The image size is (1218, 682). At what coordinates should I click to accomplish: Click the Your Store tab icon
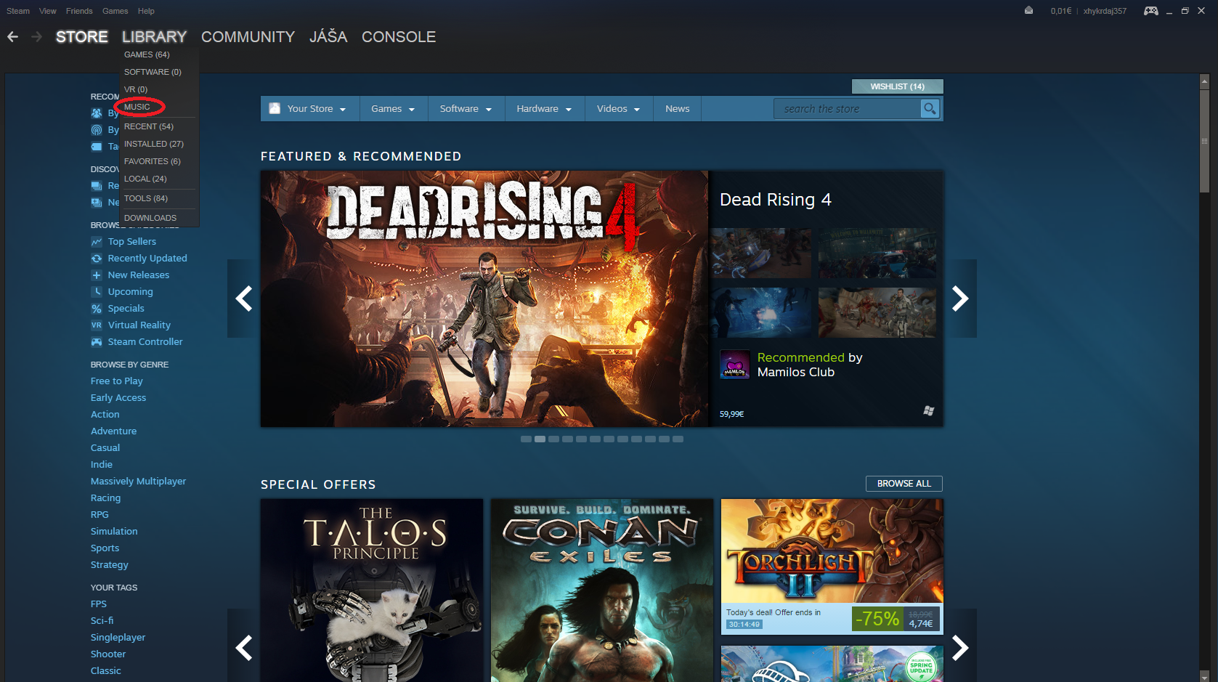(x=275, y=108)
